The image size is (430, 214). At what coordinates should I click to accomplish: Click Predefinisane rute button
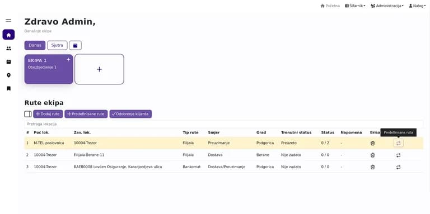pyautogui.click(x=86, y=114)
